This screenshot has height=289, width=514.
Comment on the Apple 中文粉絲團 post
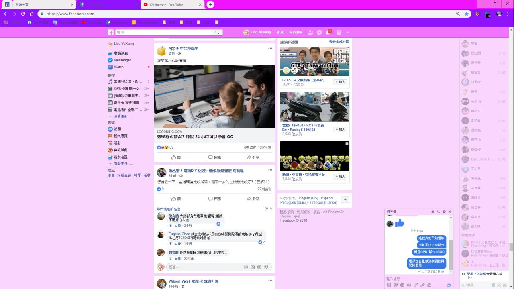pos(214,157)
